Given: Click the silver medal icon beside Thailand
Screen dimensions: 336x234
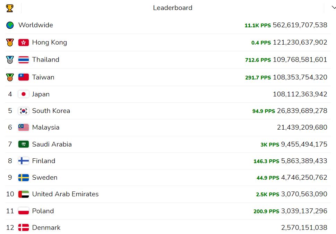Looking at the screenshot, I should 10,60.
